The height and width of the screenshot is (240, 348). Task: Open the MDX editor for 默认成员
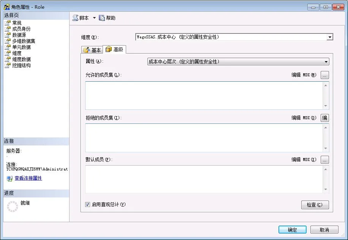point(325,160)
